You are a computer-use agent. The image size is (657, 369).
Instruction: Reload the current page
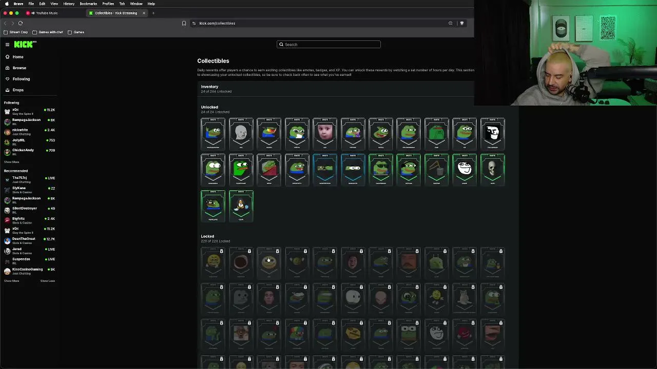[21, 23]
